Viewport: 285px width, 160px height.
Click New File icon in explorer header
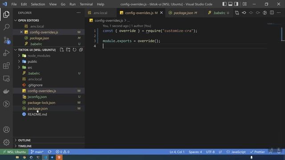click(61, 50)
